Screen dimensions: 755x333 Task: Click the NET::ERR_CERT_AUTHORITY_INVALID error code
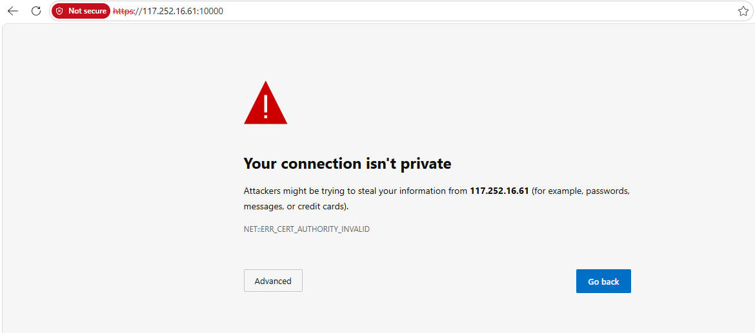[307, 229]
